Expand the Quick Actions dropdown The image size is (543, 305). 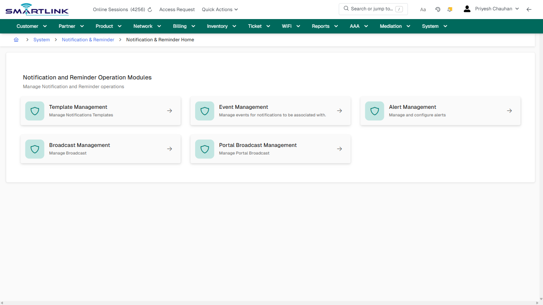219,9
